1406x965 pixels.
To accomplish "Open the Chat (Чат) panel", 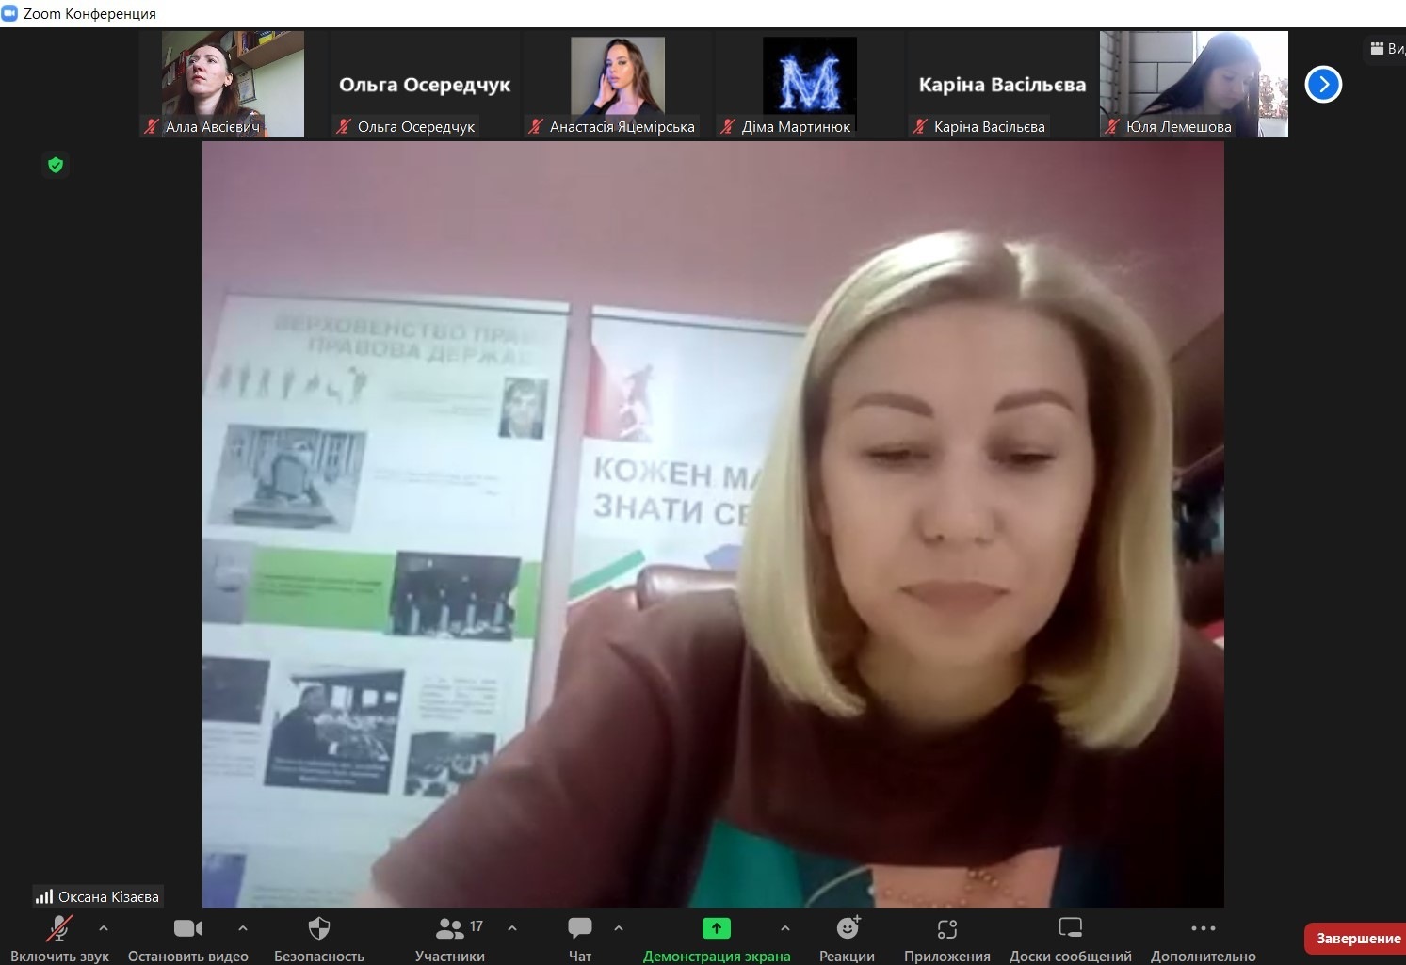I will (580, 929).
